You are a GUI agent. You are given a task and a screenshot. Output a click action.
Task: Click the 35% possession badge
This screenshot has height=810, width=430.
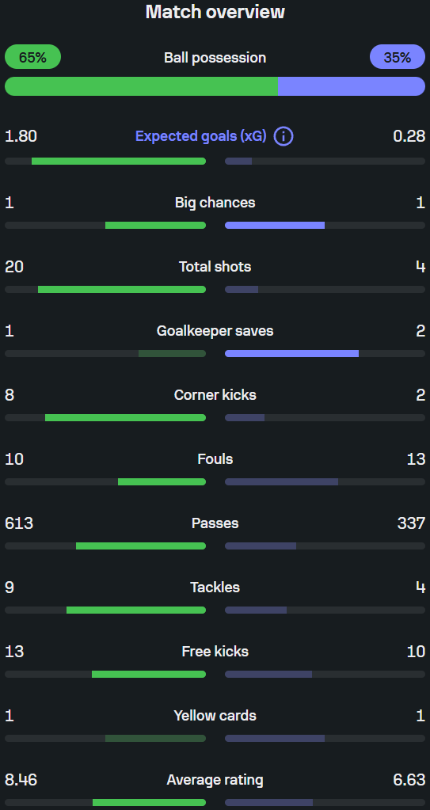click(x=398, y=57)
